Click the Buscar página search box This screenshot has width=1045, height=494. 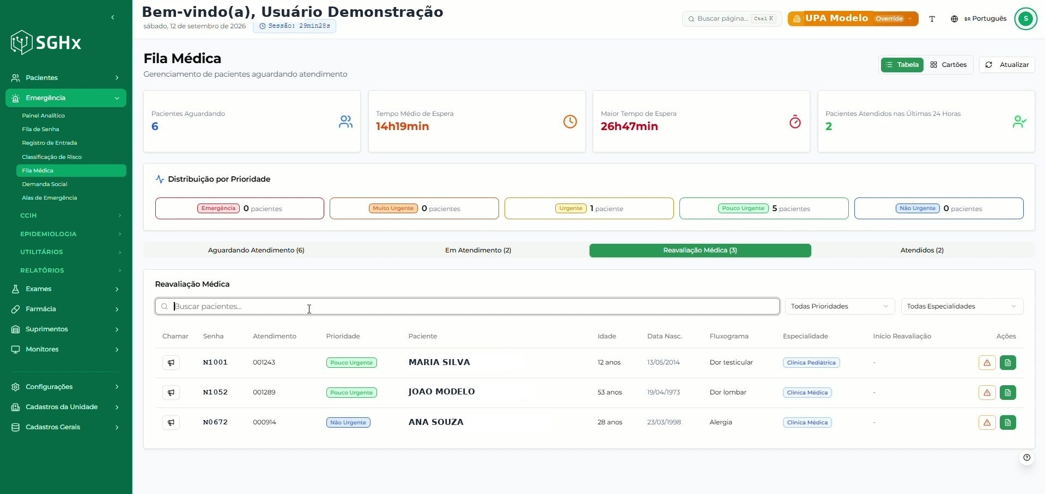[732, 18]
